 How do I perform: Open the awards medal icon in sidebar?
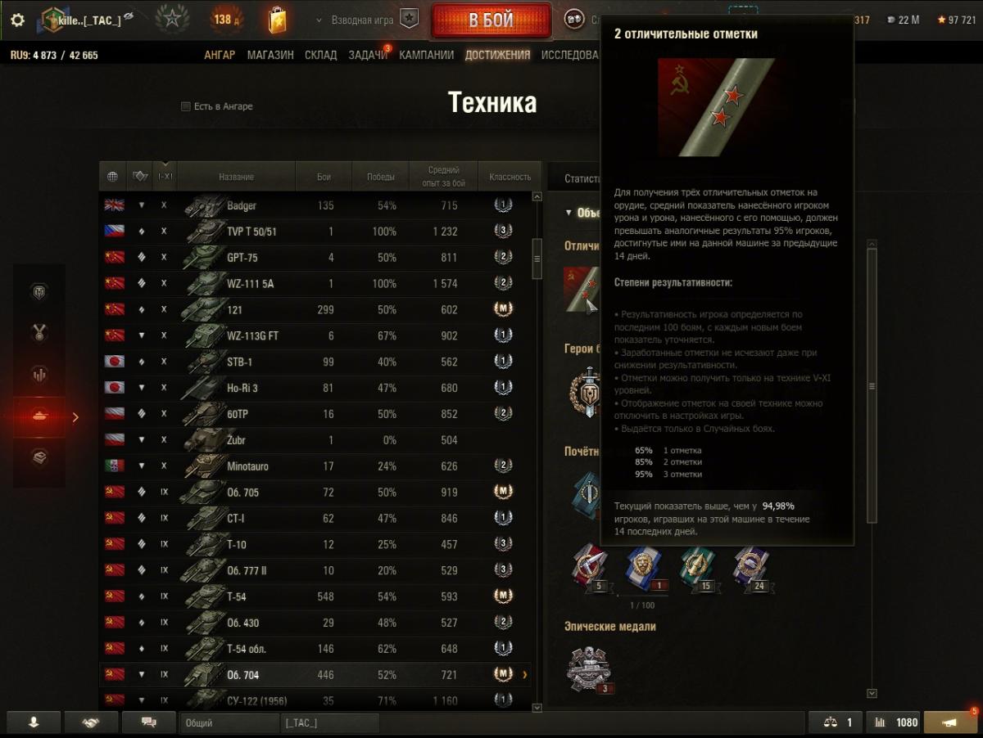coord(39,333)
